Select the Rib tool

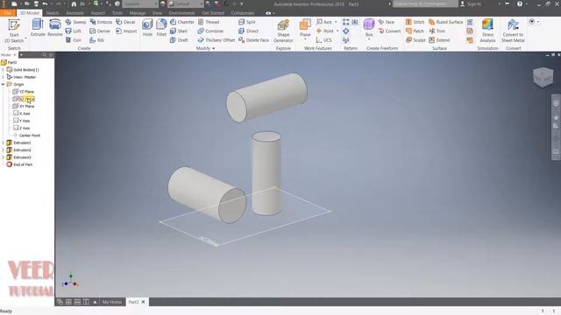coord(96,40)
